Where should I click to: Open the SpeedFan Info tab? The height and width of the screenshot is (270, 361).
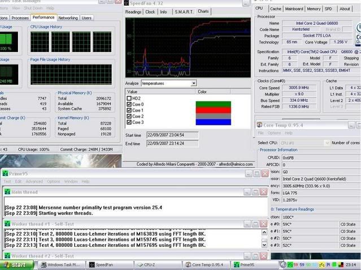point(163,12)
